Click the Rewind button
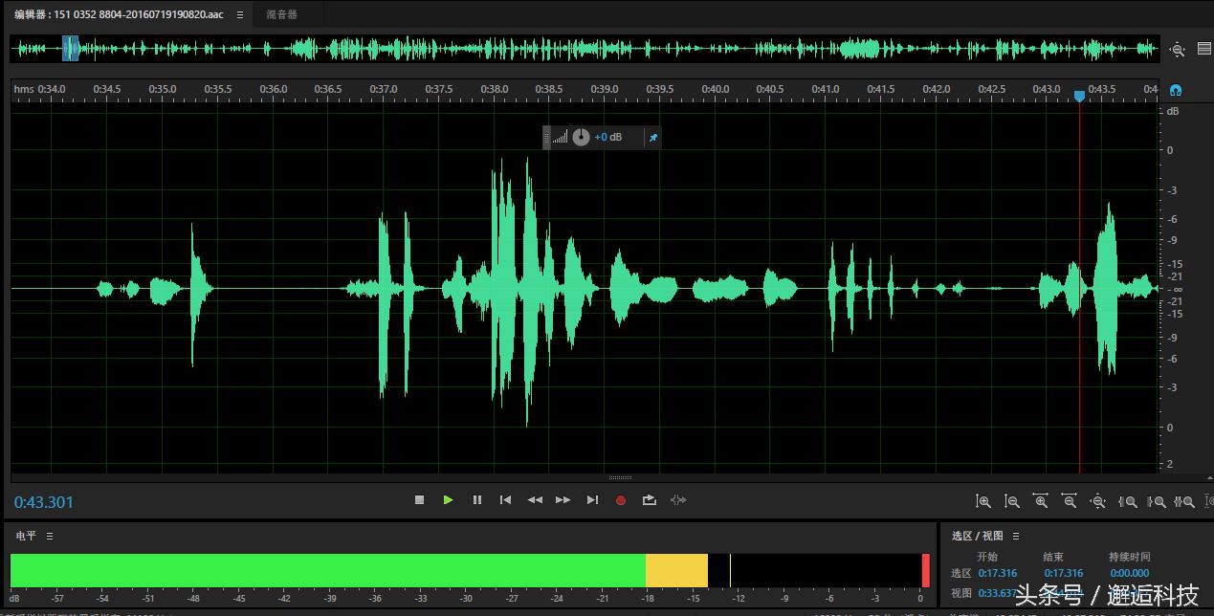This screenshot has width=1214, height=616. coord(535,500)
